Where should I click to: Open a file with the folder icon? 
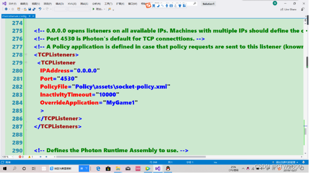[25, 9]
